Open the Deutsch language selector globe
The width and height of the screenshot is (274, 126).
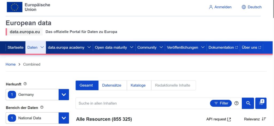(244, 7)
